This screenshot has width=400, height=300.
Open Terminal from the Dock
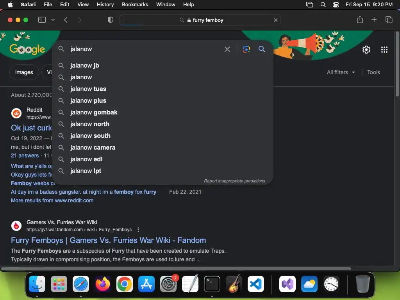coord(212,284)
